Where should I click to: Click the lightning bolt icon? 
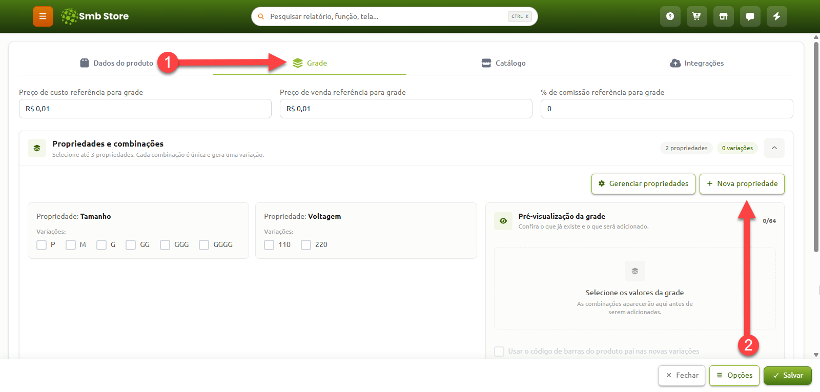click(x=776, y=16)
